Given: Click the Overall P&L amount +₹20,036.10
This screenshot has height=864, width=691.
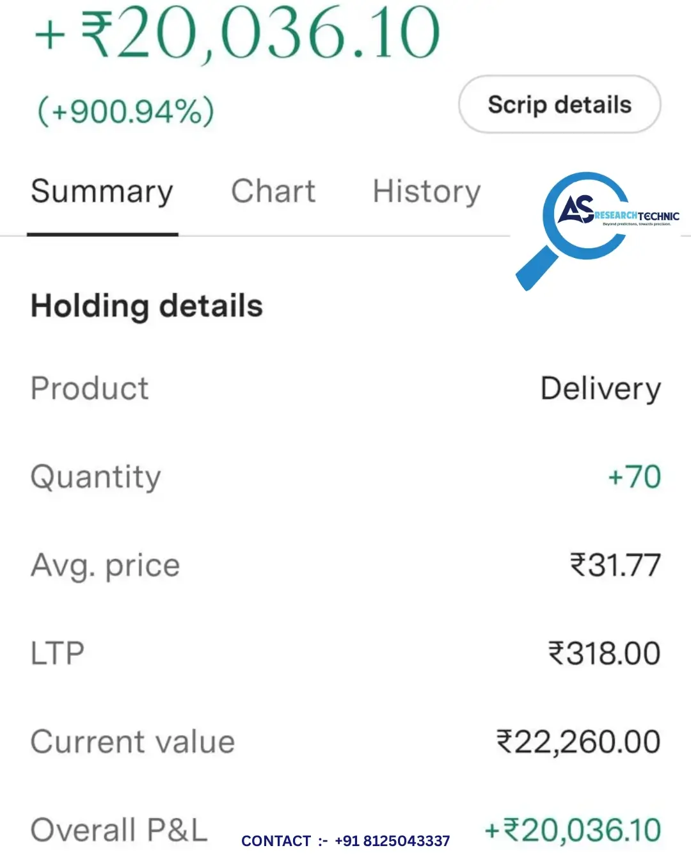Looking at the screenshot, I should [573, 830].
